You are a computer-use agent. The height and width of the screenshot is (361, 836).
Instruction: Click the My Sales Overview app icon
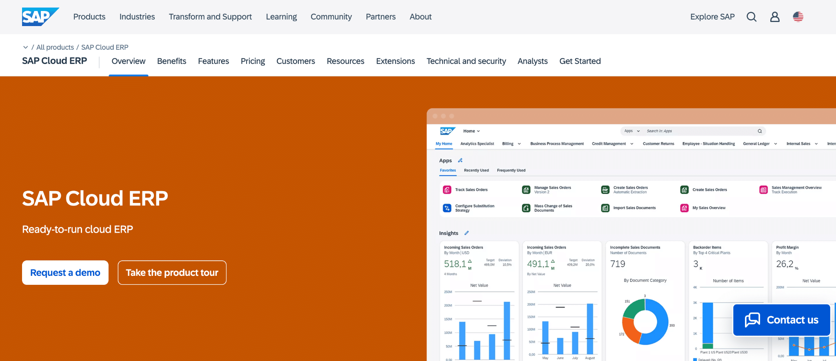tap(685, 208)
